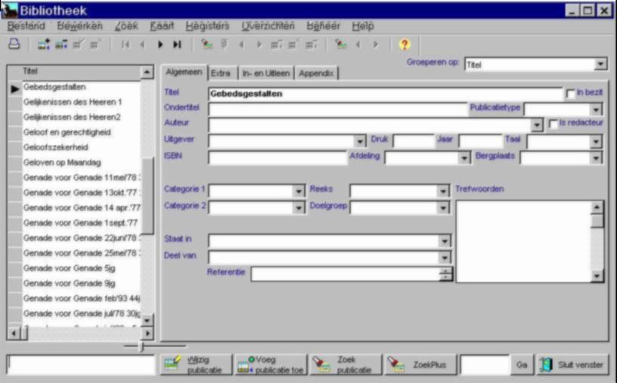Click the slider handle below the title list

pos(141,347)
